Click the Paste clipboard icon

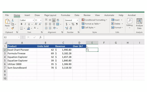(x=7, y=21)
